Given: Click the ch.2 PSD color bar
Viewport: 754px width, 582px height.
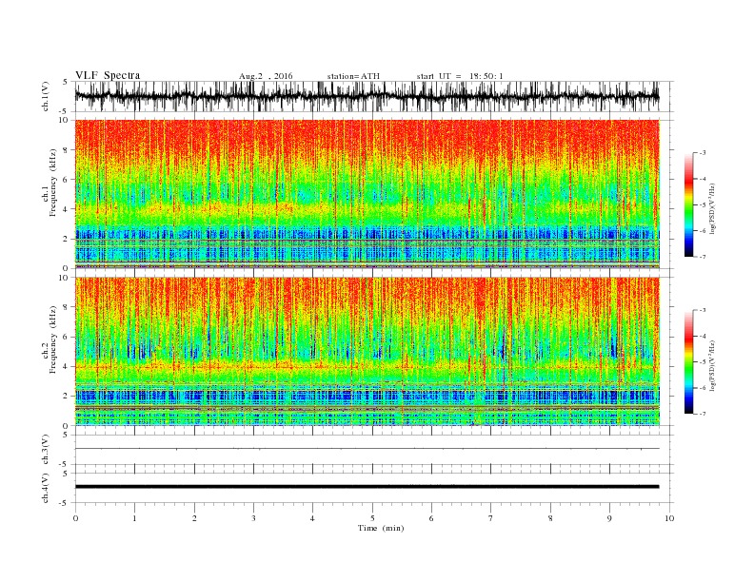Looking at the screenshot, I should click(x=688, y=361).
